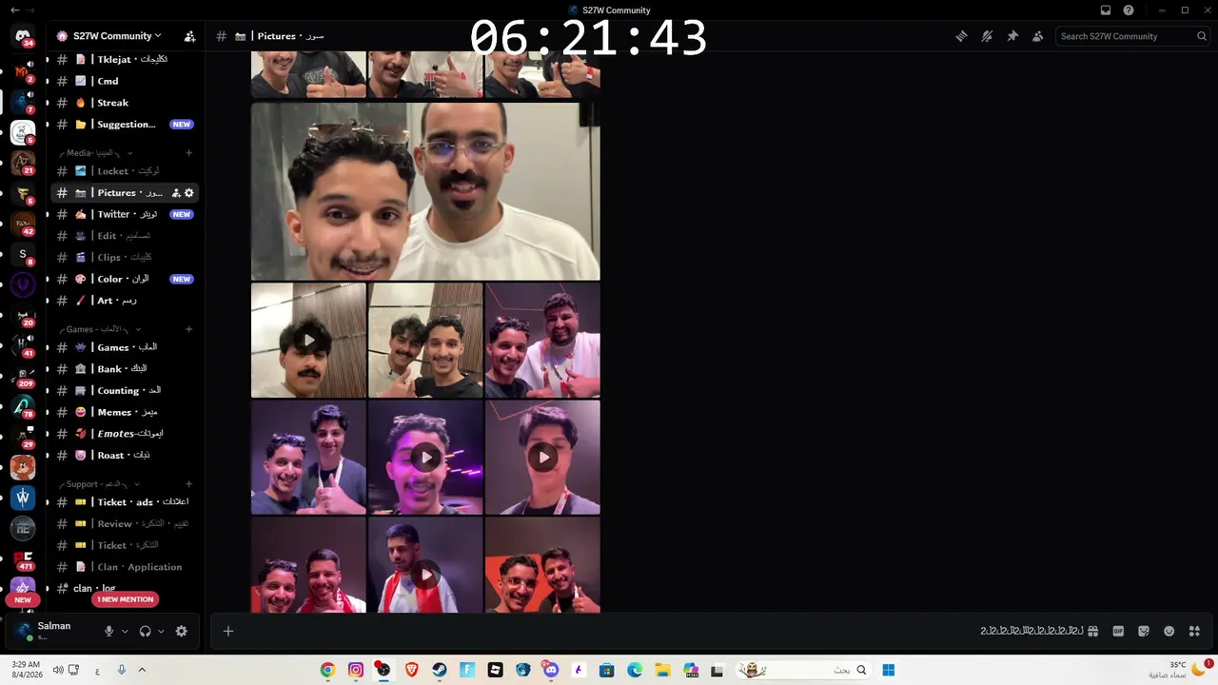
Task: Click the plus attachment button in message bar
Action: (228, 631)
